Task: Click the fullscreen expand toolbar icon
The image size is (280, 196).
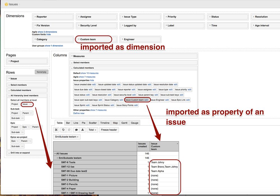Action: [x=56, y=130]
